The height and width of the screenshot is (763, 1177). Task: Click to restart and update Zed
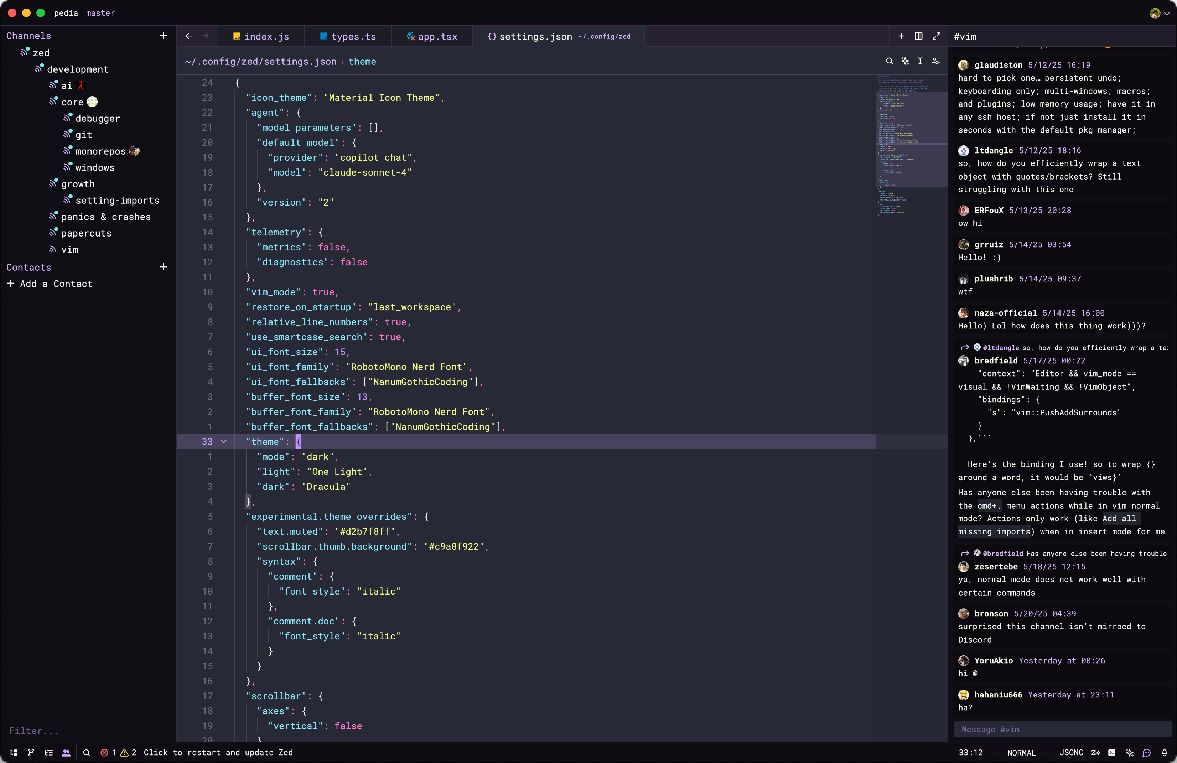[218, 752]
